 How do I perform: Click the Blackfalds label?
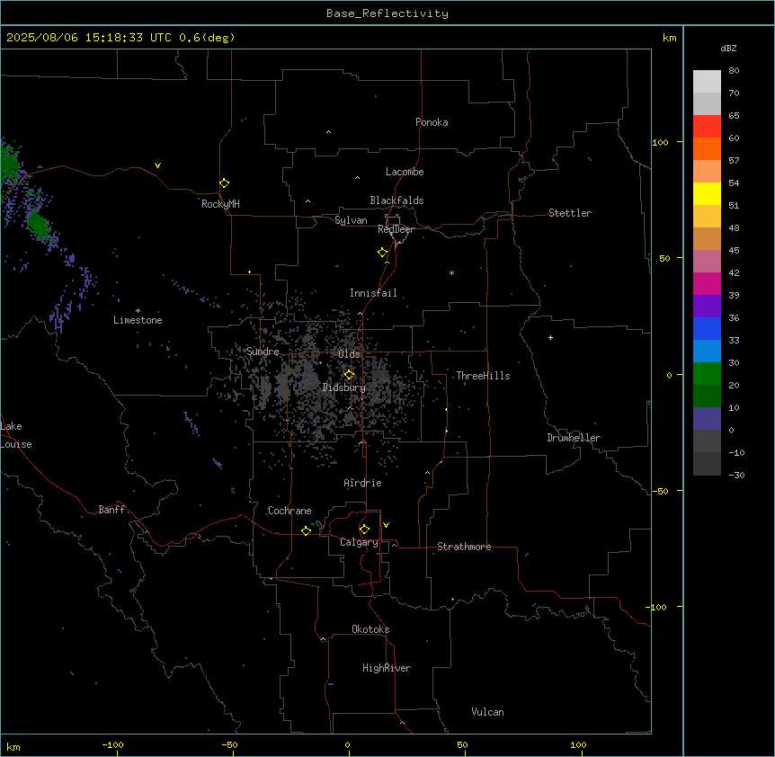click(x=396, y=200)
